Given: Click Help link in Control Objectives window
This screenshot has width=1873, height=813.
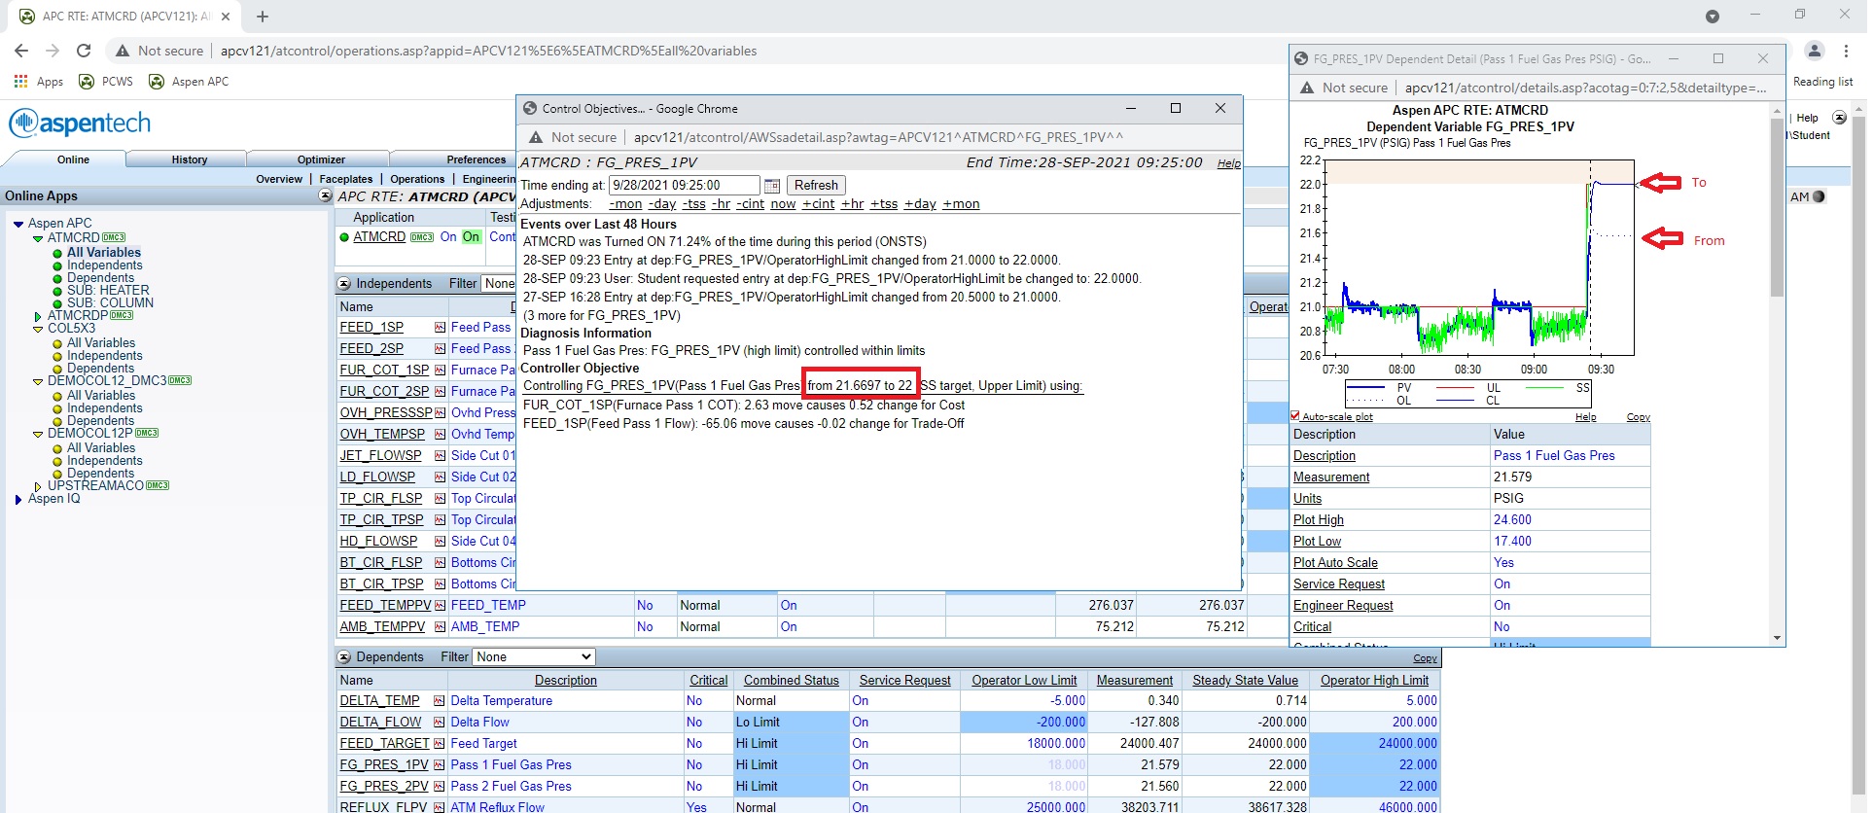Looking at the screenshot, I should point(1229,163).
